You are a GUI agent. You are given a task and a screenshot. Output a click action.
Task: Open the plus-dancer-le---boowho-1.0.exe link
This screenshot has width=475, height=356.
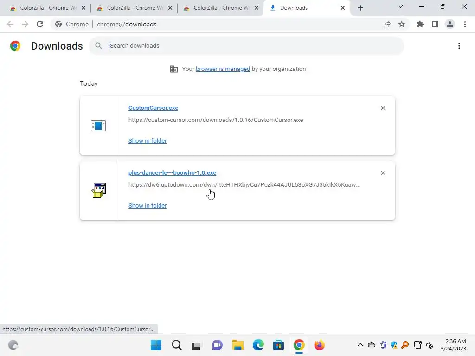tap(173, 172)
